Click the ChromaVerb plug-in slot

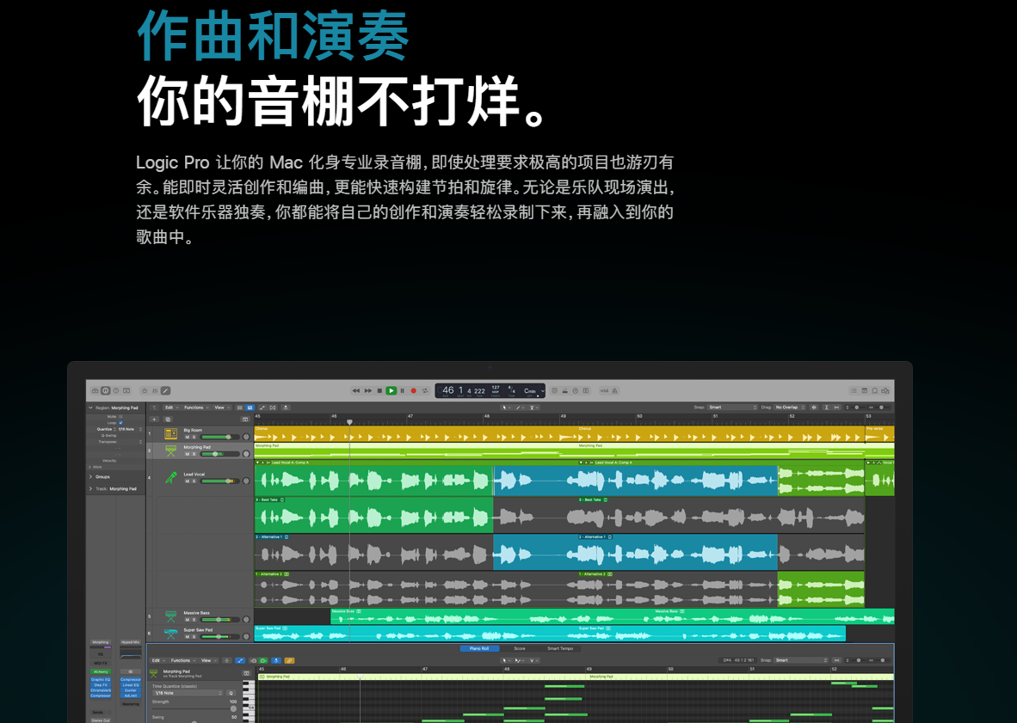point(101,690)
